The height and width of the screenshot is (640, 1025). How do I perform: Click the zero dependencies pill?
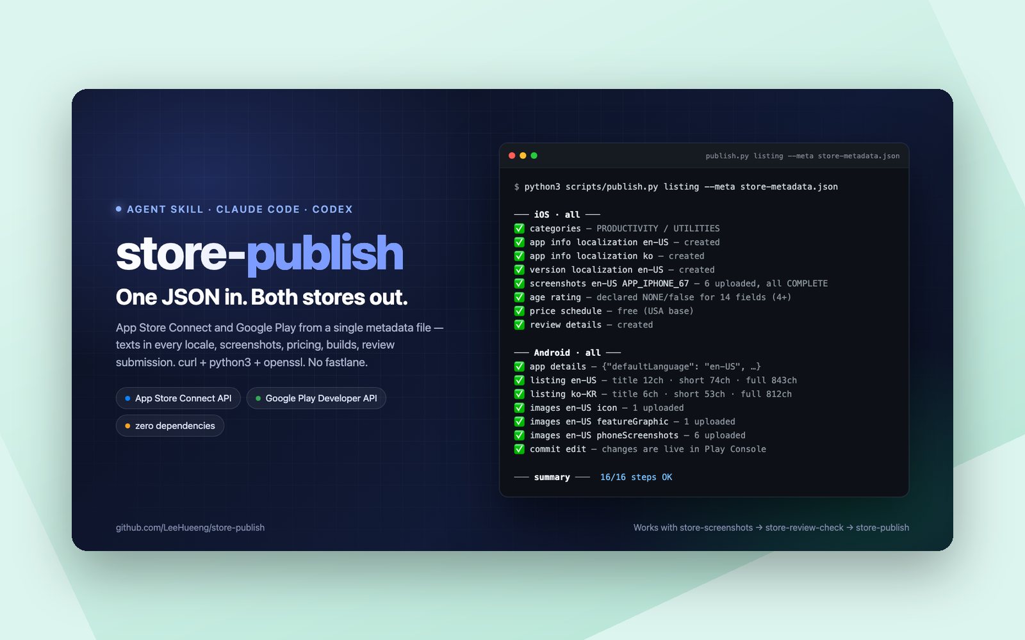click(x=170, y=426)
